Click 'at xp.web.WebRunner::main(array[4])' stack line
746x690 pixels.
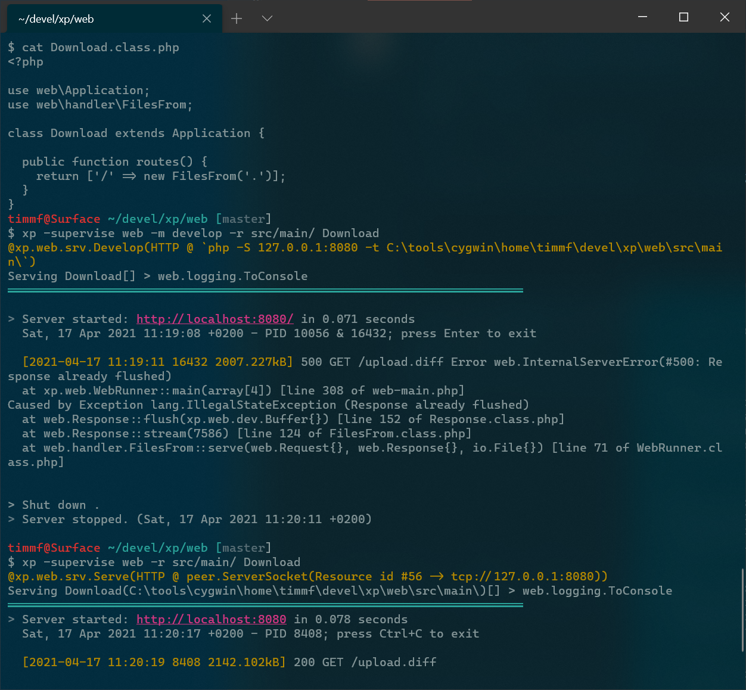tap(243, 390)
